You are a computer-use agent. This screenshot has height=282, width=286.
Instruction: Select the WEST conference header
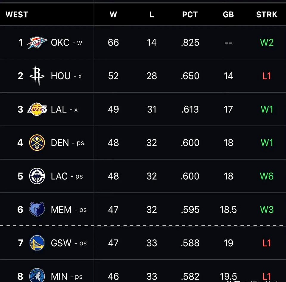coord(17,15)
